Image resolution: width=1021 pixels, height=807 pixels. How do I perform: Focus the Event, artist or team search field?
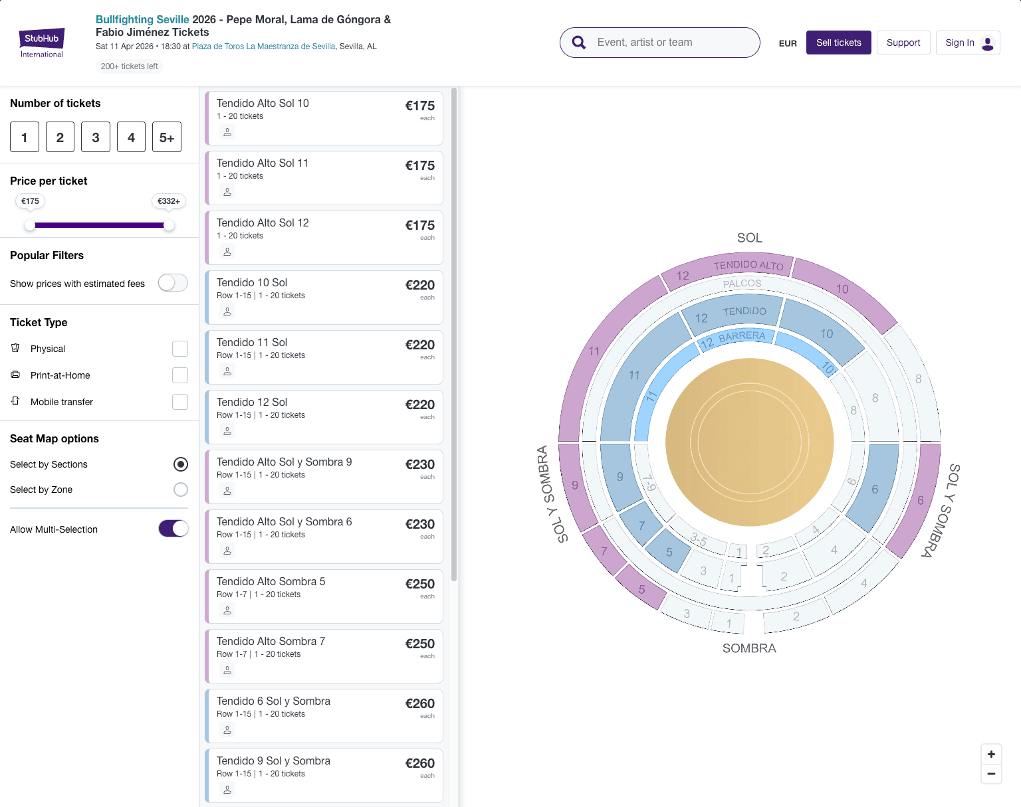coord(660,43)
